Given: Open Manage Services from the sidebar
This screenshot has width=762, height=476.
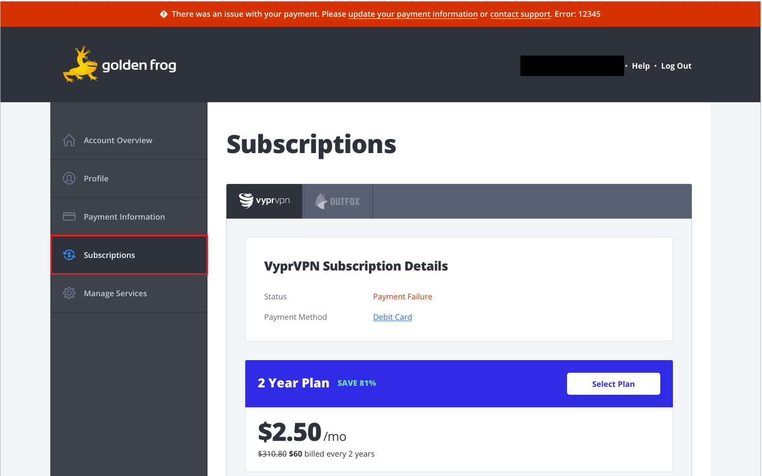Looking at the screenshot, I should coord(115,293).
